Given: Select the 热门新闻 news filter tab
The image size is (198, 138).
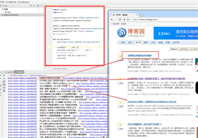Looking at the screenshot, I should tap(193, 49).
